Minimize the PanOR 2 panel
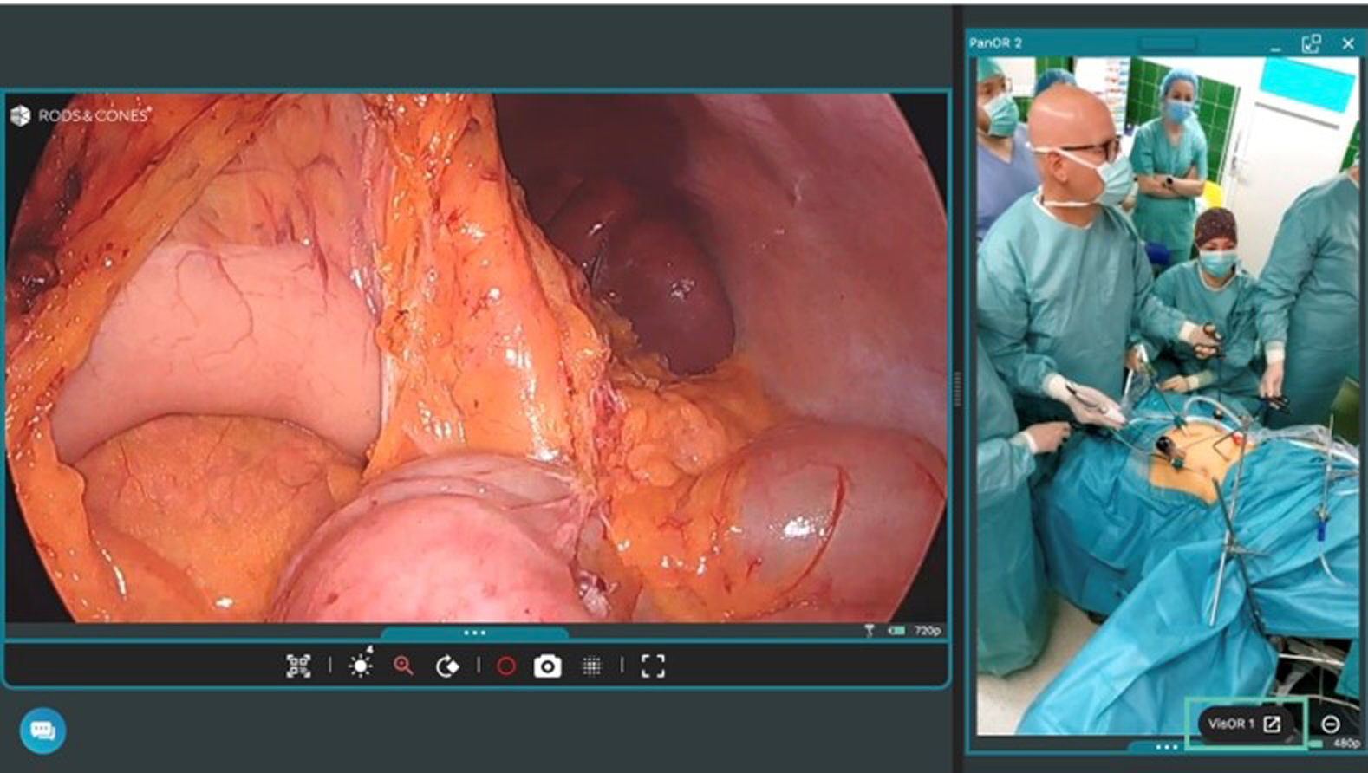Viewport: 1368px width, 773px height. (x=1275, y=45)
